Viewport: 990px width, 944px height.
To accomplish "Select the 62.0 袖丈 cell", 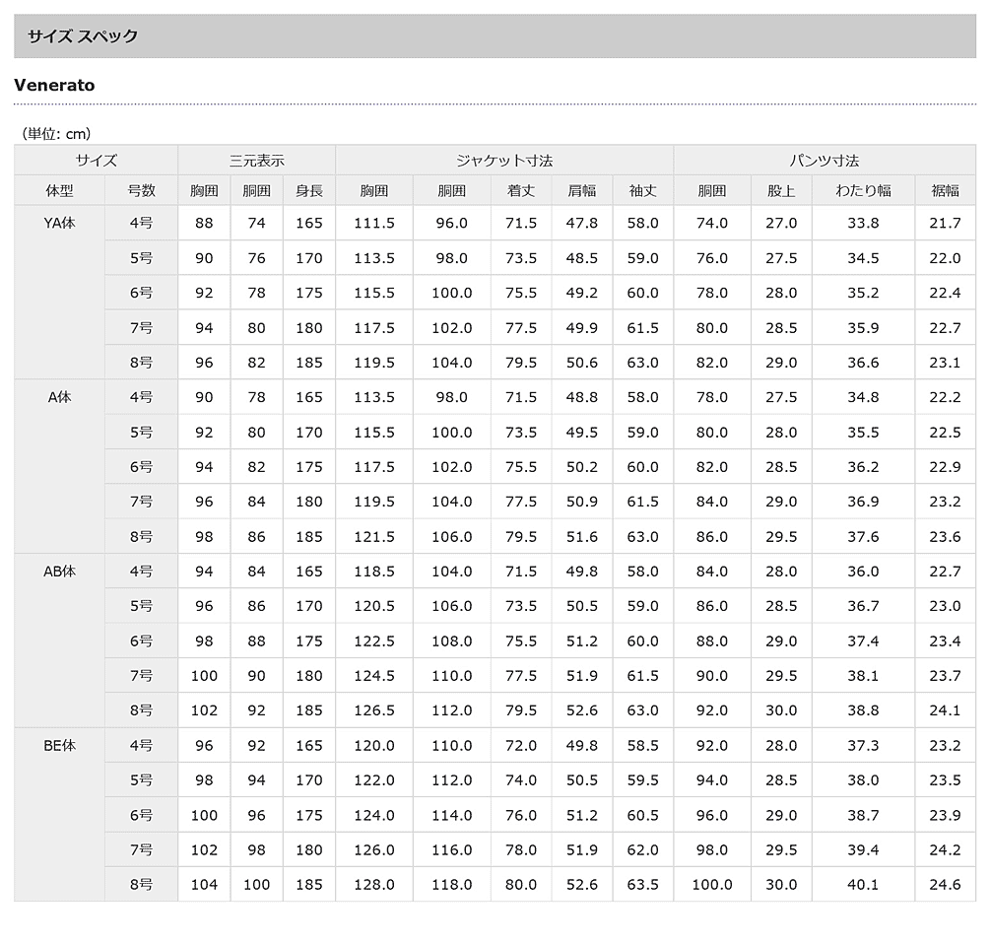I will pyautogui.click(x=642, y=850).
